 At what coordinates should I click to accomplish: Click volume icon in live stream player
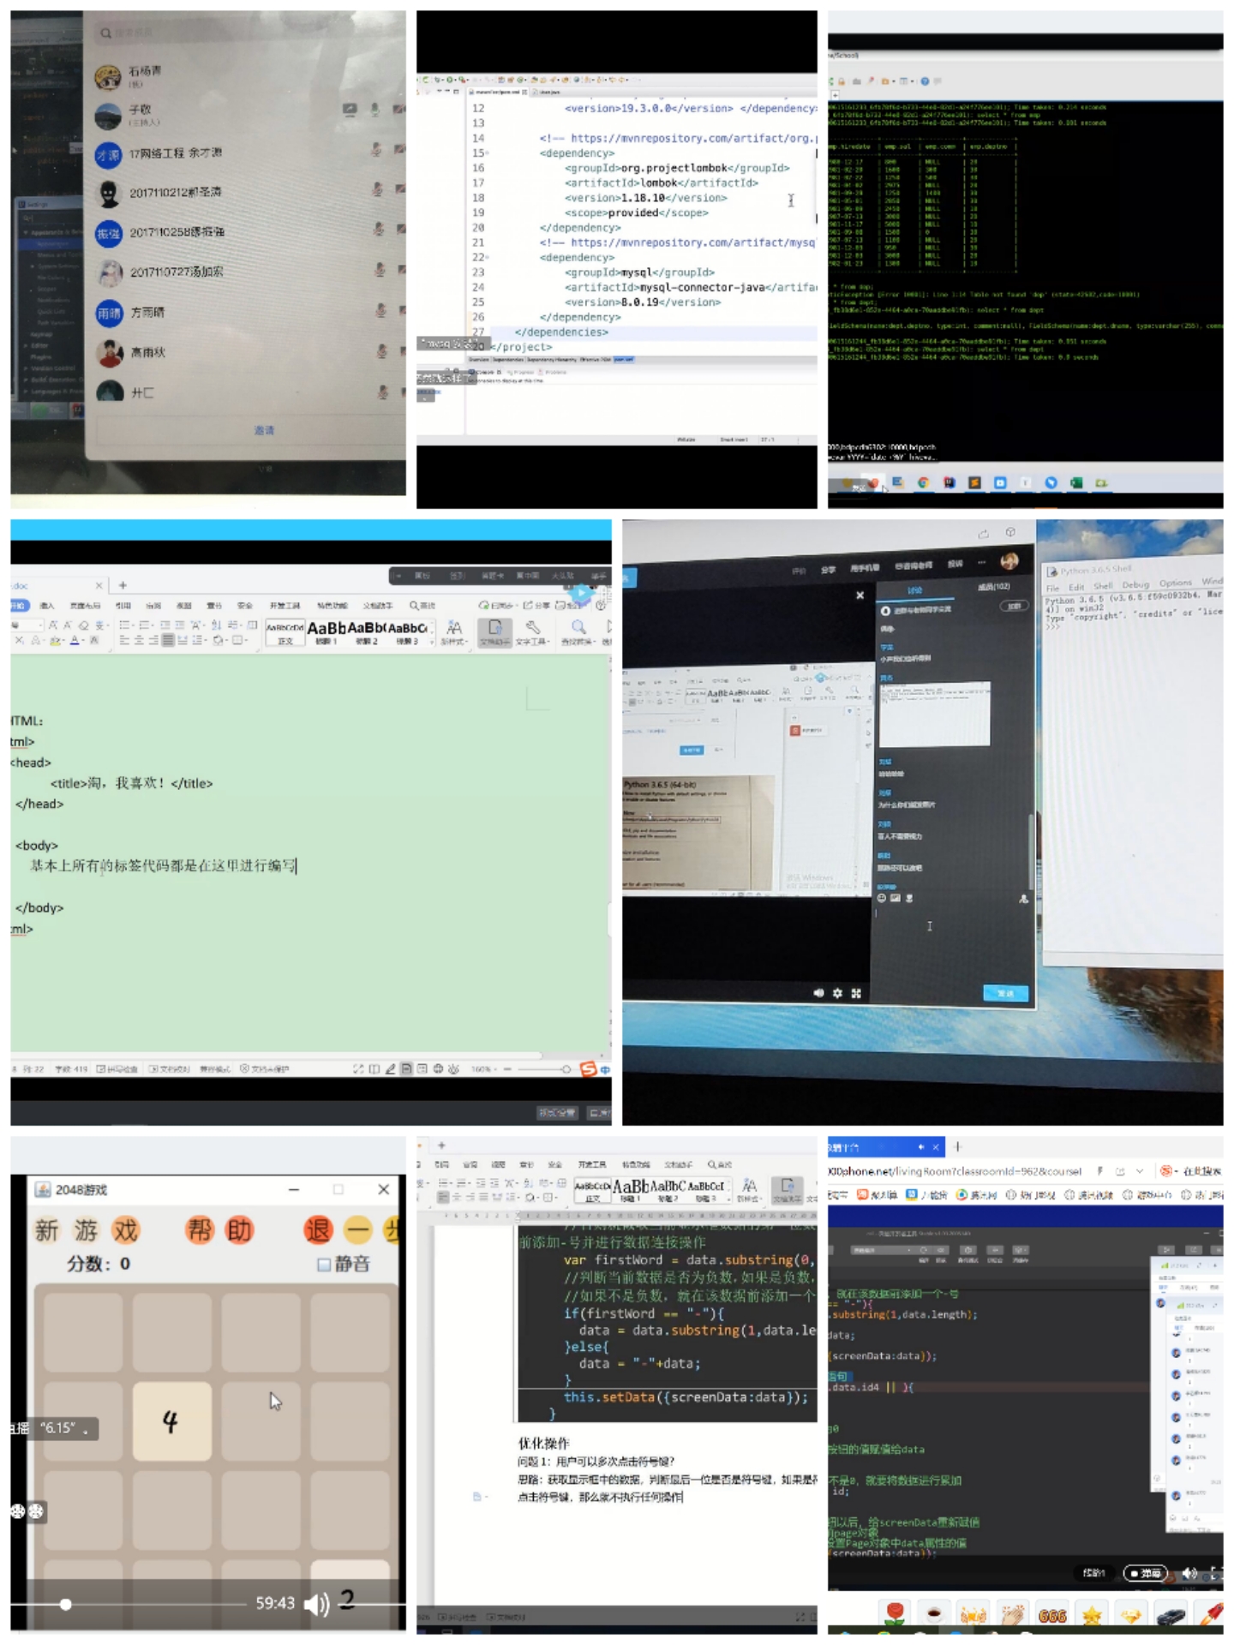click(1189, 1573)
